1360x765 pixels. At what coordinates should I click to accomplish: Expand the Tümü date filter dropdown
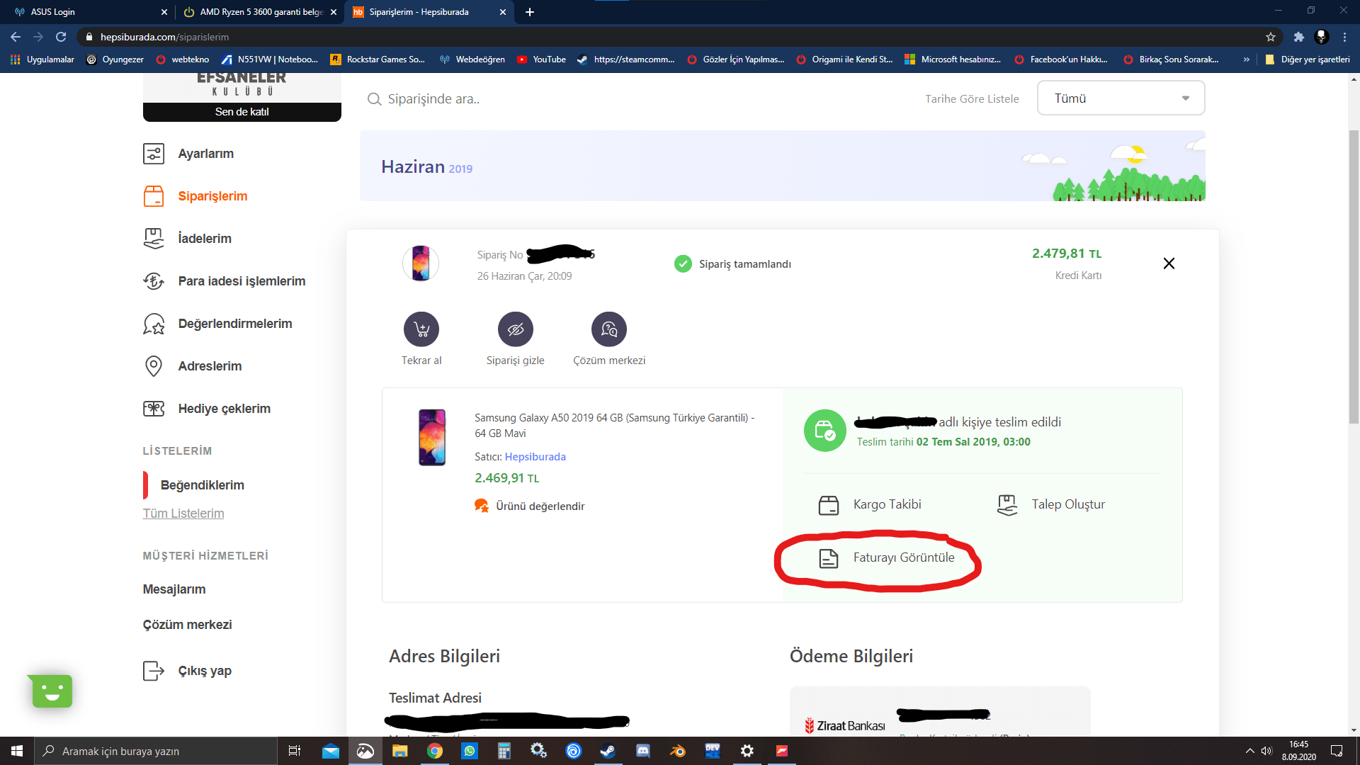pyautogui.click(x=1121, y=98)
